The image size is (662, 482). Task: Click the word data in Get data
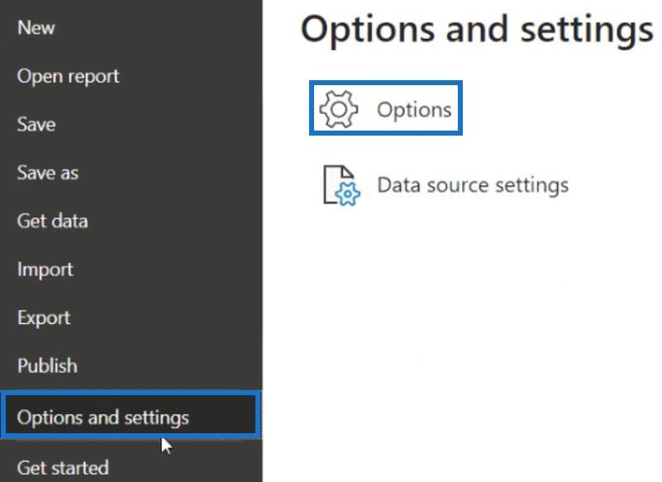[x=69, y=221]
